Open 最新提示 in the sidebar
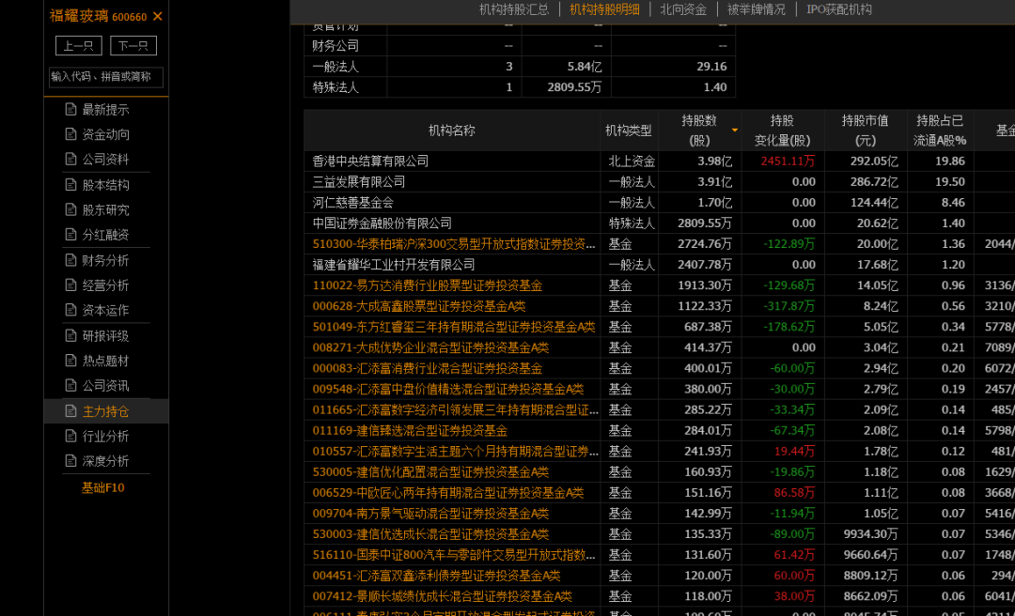 [x=105, y=109]
